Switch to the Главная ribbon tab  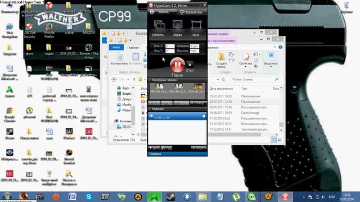point(133,48)
